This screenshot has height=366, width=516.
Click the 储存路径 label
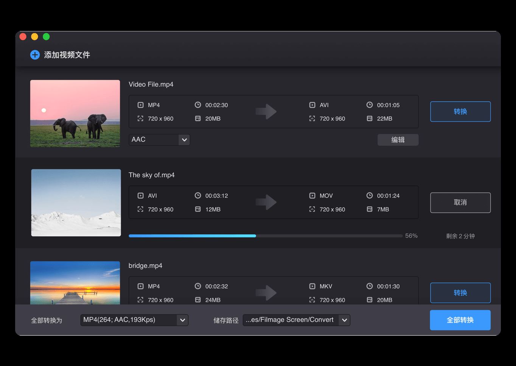(226, 321)
